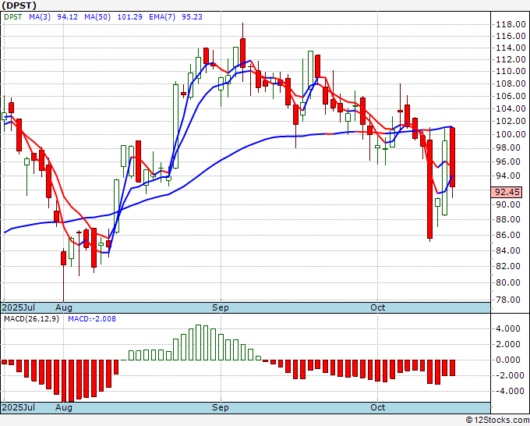Click the 94.00 price axis label
530x426 pixels.
click(x=507, y=176)
